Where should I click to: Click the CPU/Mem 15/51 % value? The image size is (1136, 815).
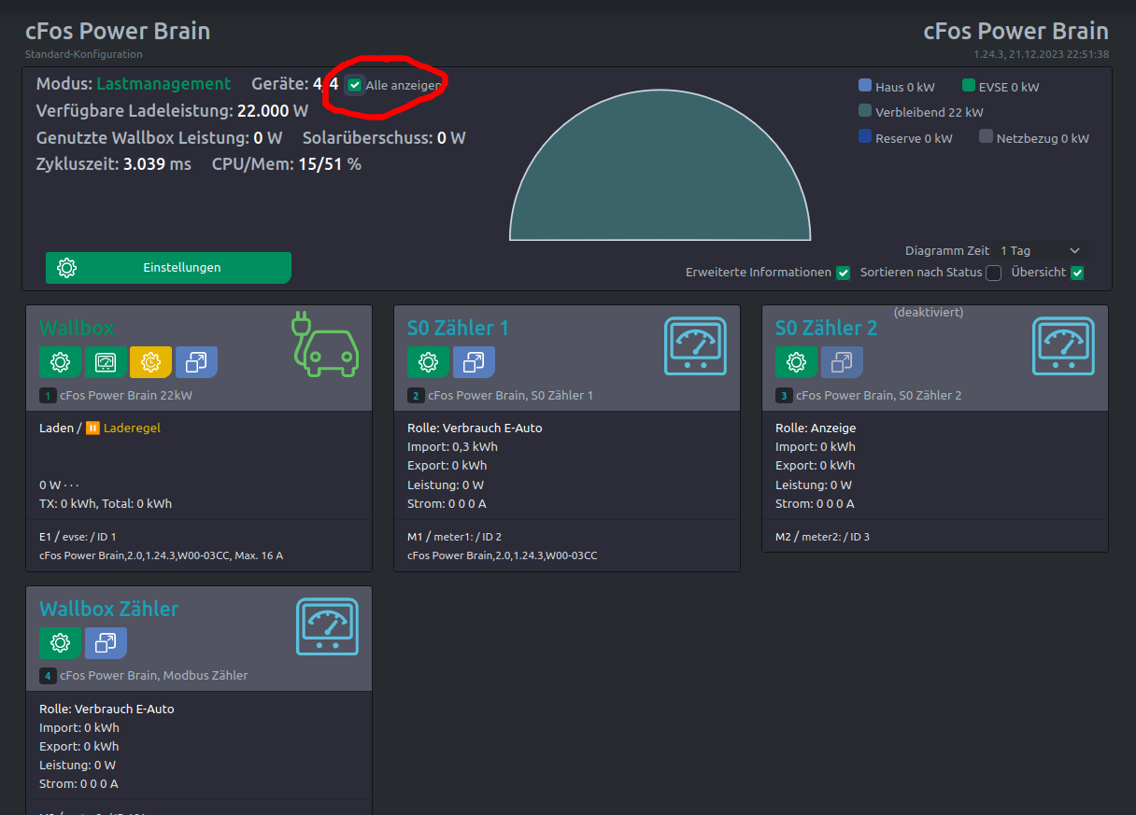330,164
